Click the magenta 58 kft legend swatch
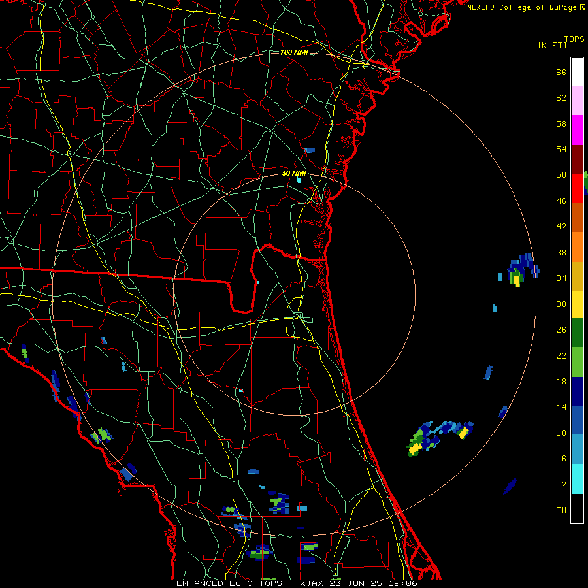The image size is (588, 588). click(x=577, y=130)
